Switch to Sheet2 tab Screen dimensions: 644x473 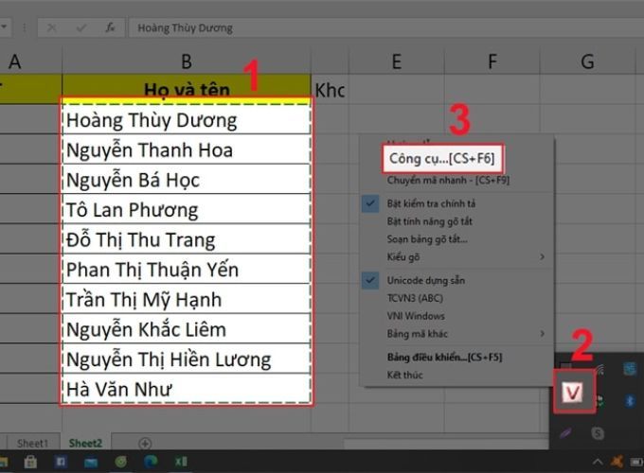[85, 444]
